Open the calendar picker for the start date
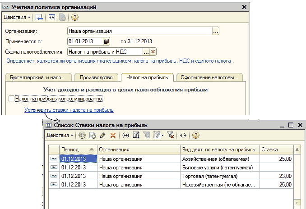The image size is (306, 209). [107, 41]
